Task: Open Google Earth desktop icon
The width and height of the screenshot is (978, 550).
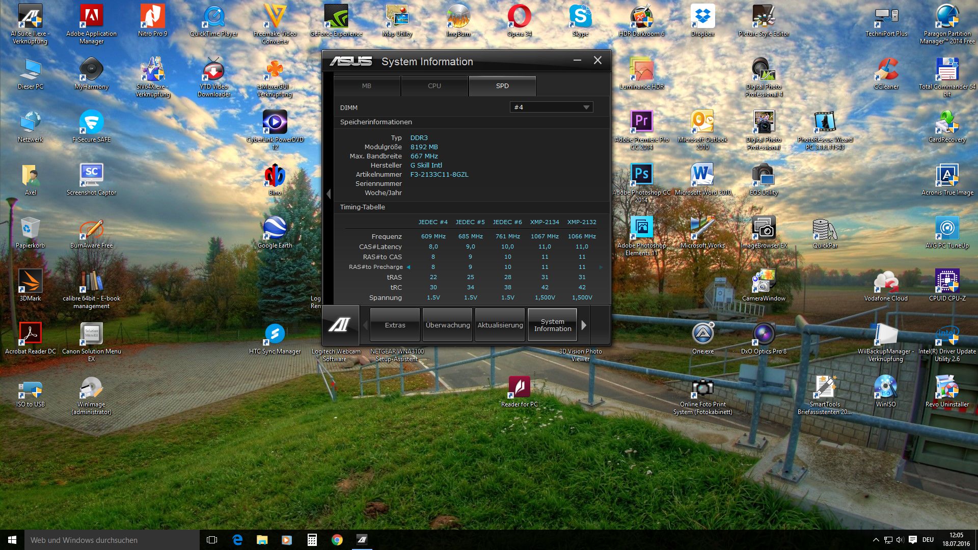Action: point(275,228)
